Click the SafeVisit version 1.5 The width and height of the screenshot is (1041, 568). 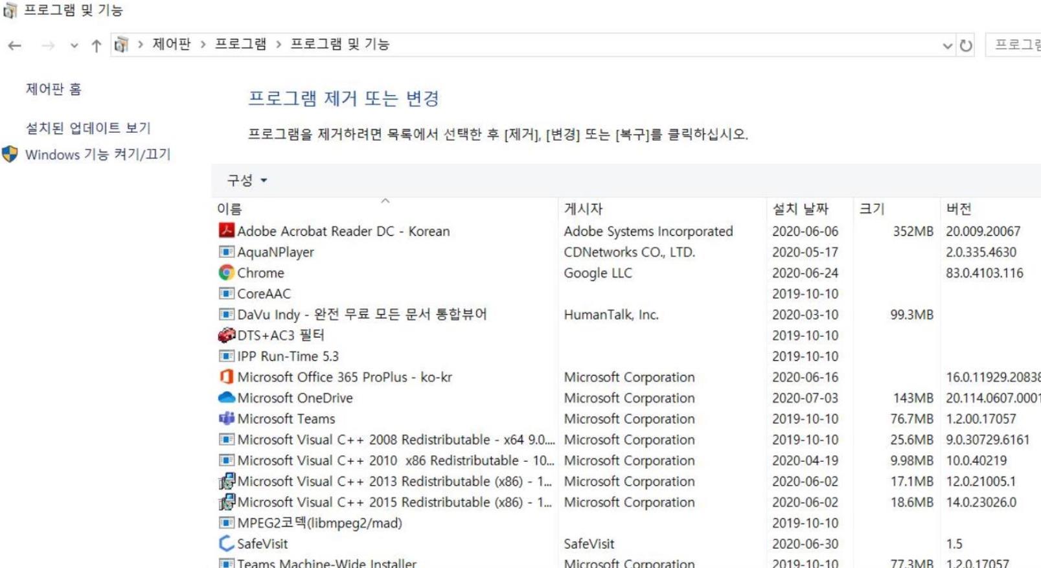tap(954, 543)
